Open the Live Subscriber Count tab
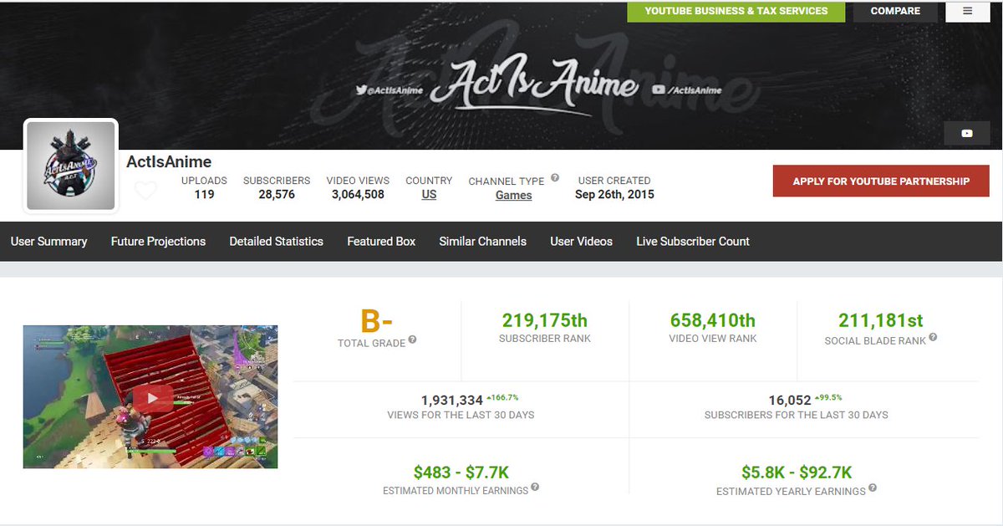The height and width of the screenshot is (526, 1003). click(x=693, y=242)
